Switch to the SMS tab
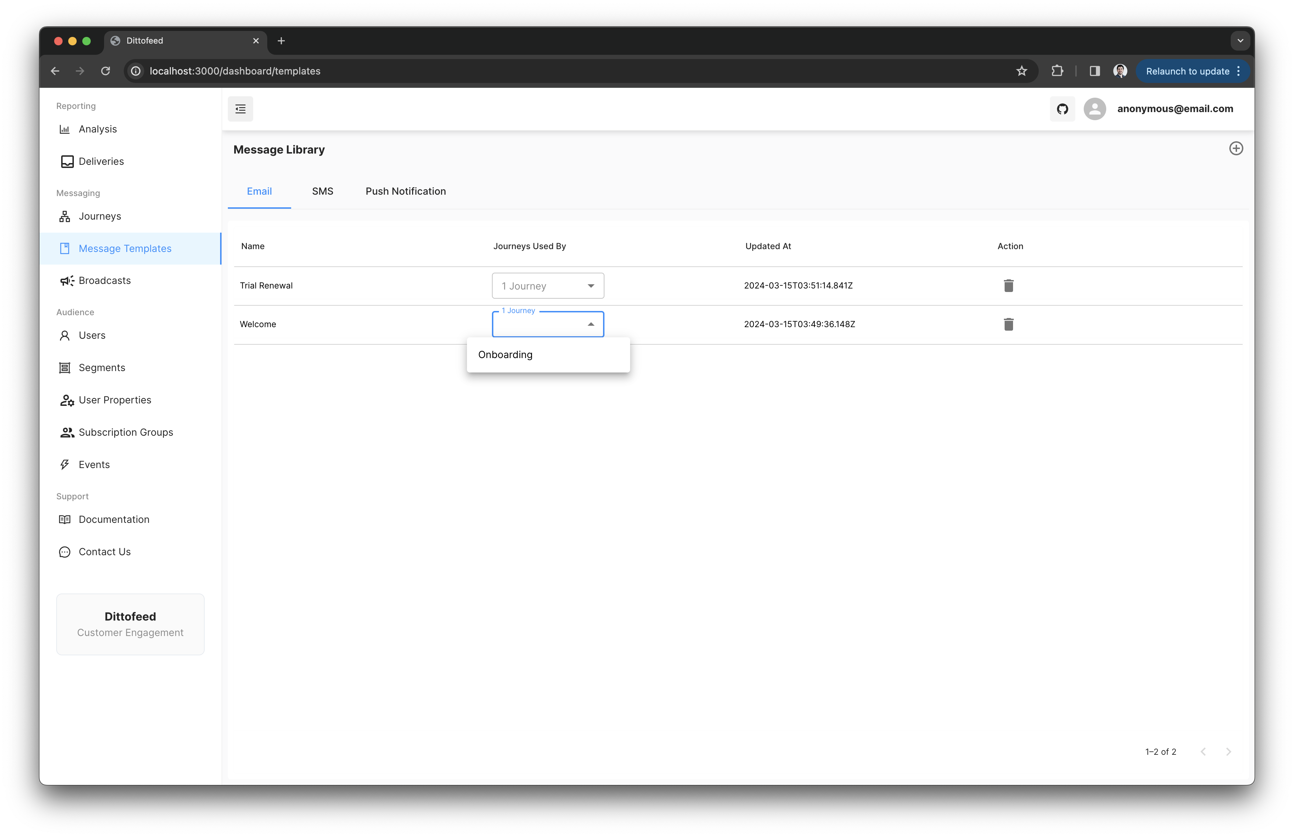This screenshot has width=1294, height=837. point(322,191)
